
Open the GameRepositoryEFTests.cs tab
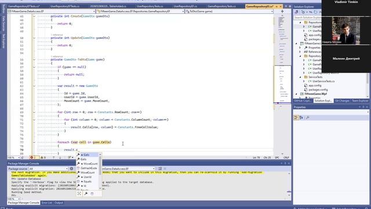click(24, 6)
